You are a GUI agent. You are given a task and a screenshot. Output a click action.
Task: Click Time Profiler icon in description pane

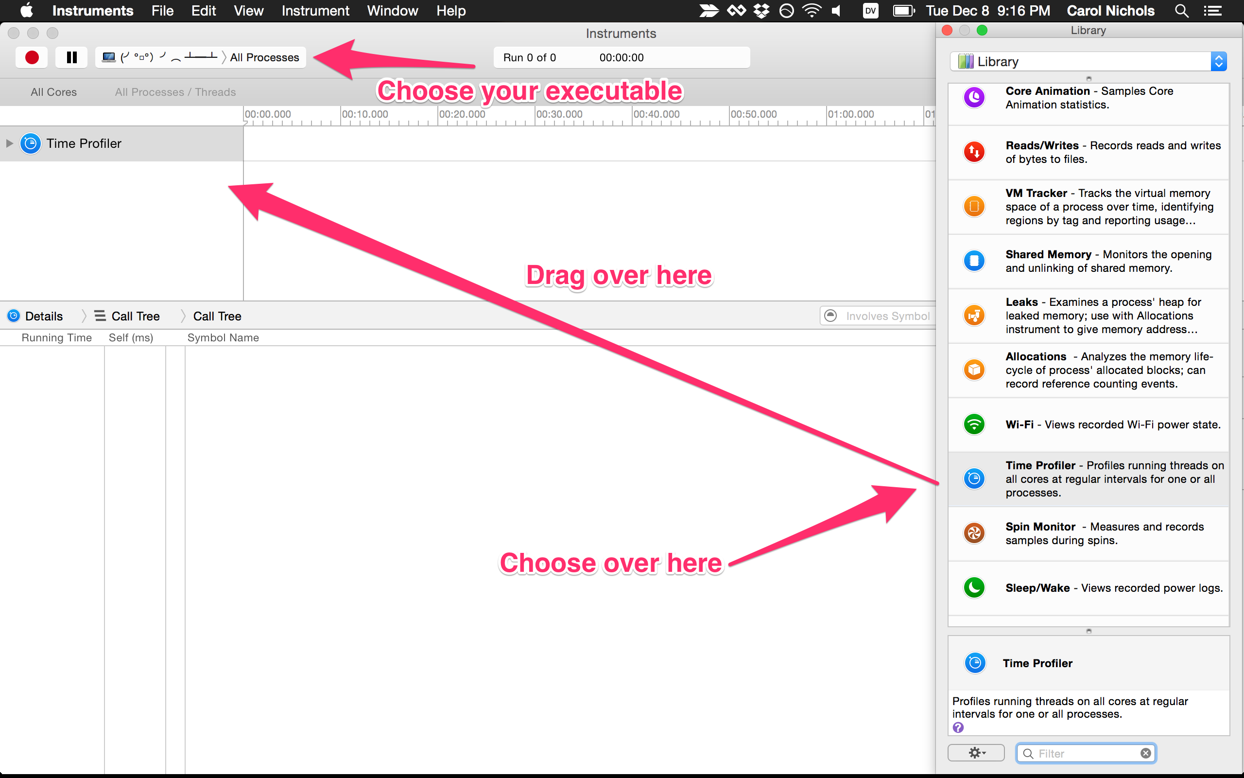point(975,663)
